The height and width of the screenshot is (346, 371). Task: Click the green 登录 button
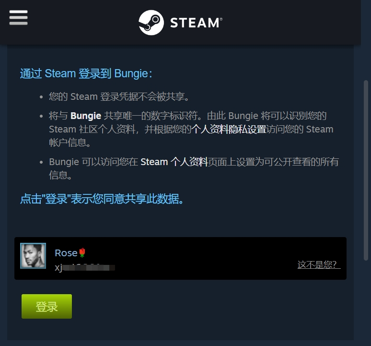tap(46, 306)
